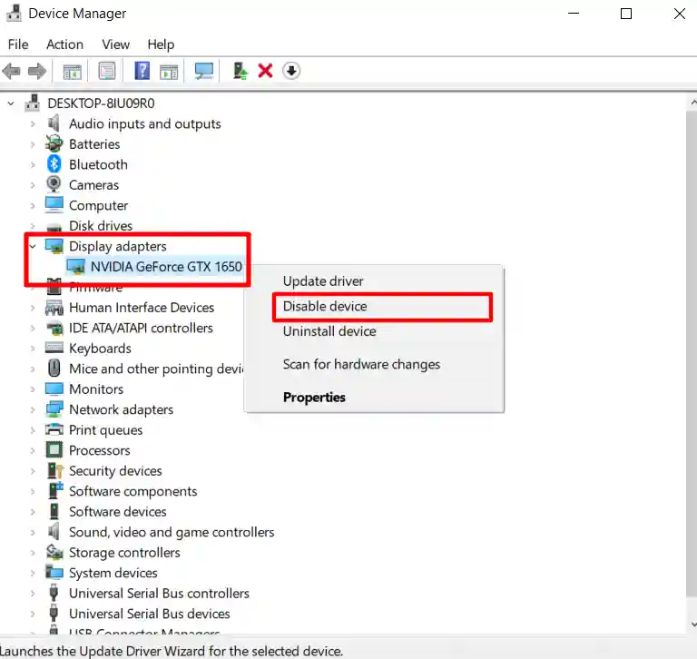Click the Security devices key icon
Screen dimensions: 697x659
click(x=55, y=470)
